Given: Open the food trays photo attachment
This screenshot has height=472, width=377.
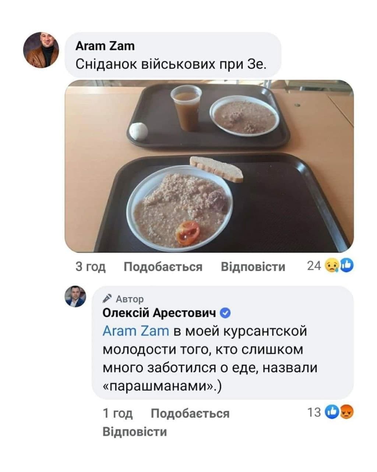Looking at the screenshot, I should (x=209, y=166).
